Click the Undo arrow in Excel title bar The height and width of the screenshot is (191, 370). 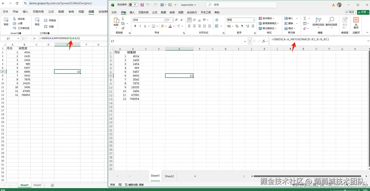pos(148,5)
